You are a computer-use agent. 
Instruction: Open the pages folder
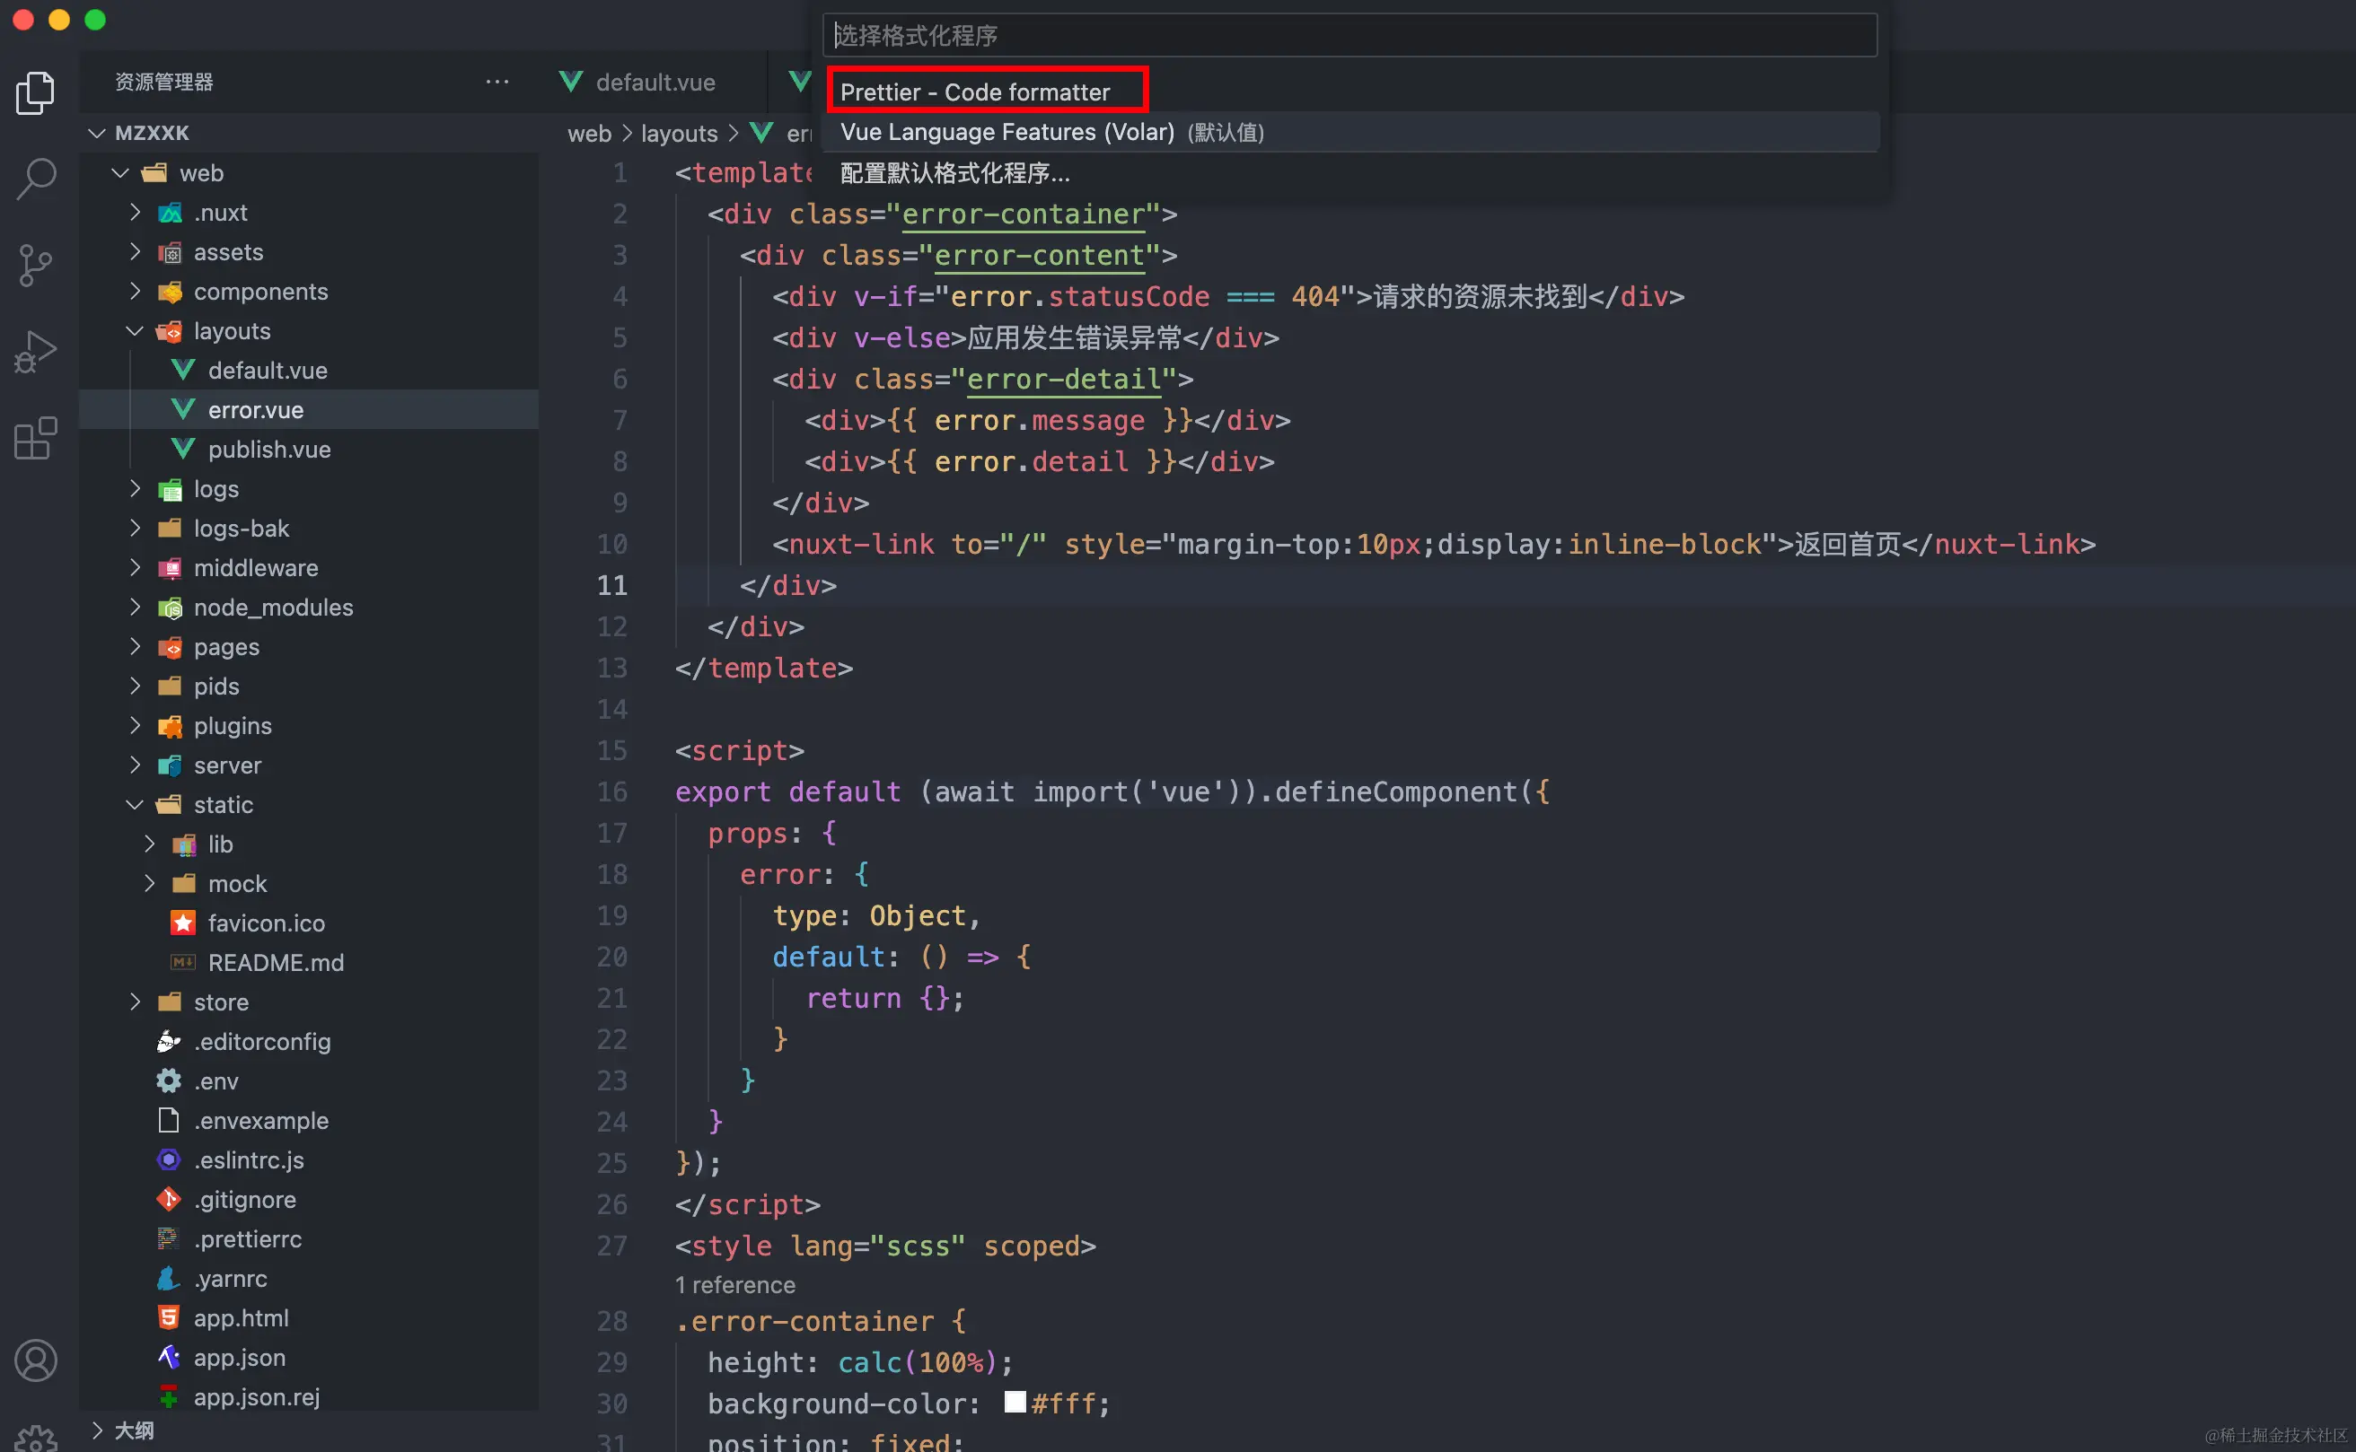click(309, 646)
